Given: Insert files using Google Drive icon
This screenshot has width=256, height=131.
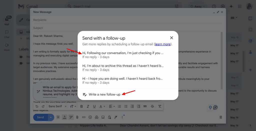Looking at the screenshot, I should (96, 117).
